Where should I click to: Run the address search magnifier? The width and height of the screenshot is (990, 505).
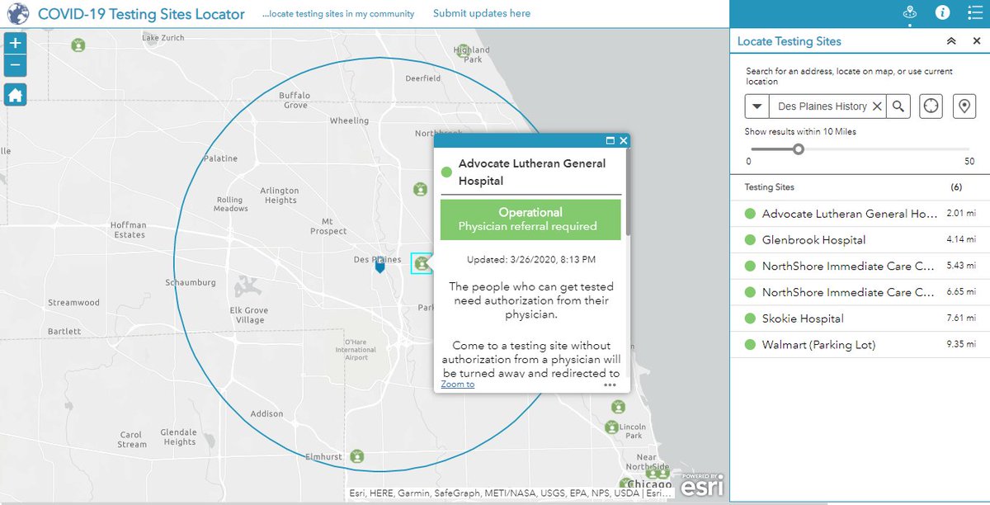coord(898,106)
